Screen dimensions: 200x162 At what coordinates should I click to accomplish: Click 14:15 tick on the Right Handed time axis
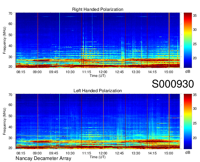152,72
